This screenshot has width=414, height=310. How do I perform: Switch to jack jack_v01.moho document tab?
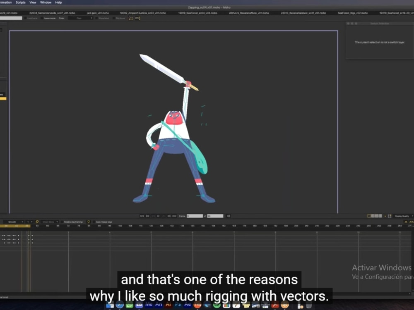tap(98, 13)
